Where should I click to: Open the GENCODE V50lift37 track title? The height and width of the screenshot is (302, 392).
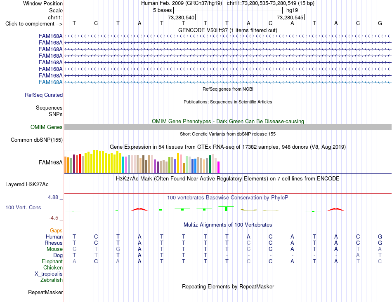click(x=227, y=30)
